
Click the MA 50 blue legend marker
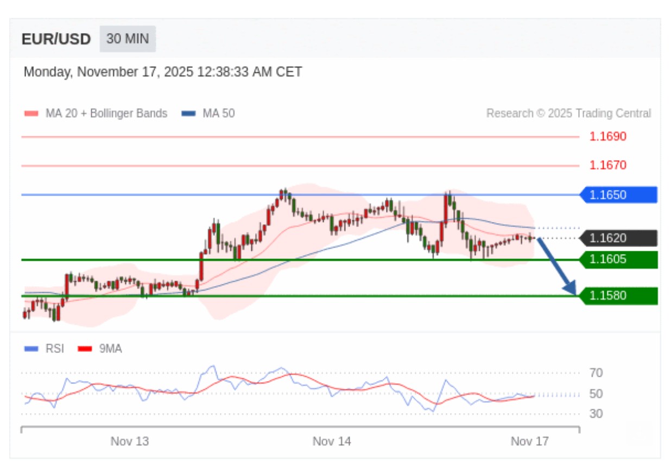188,113
